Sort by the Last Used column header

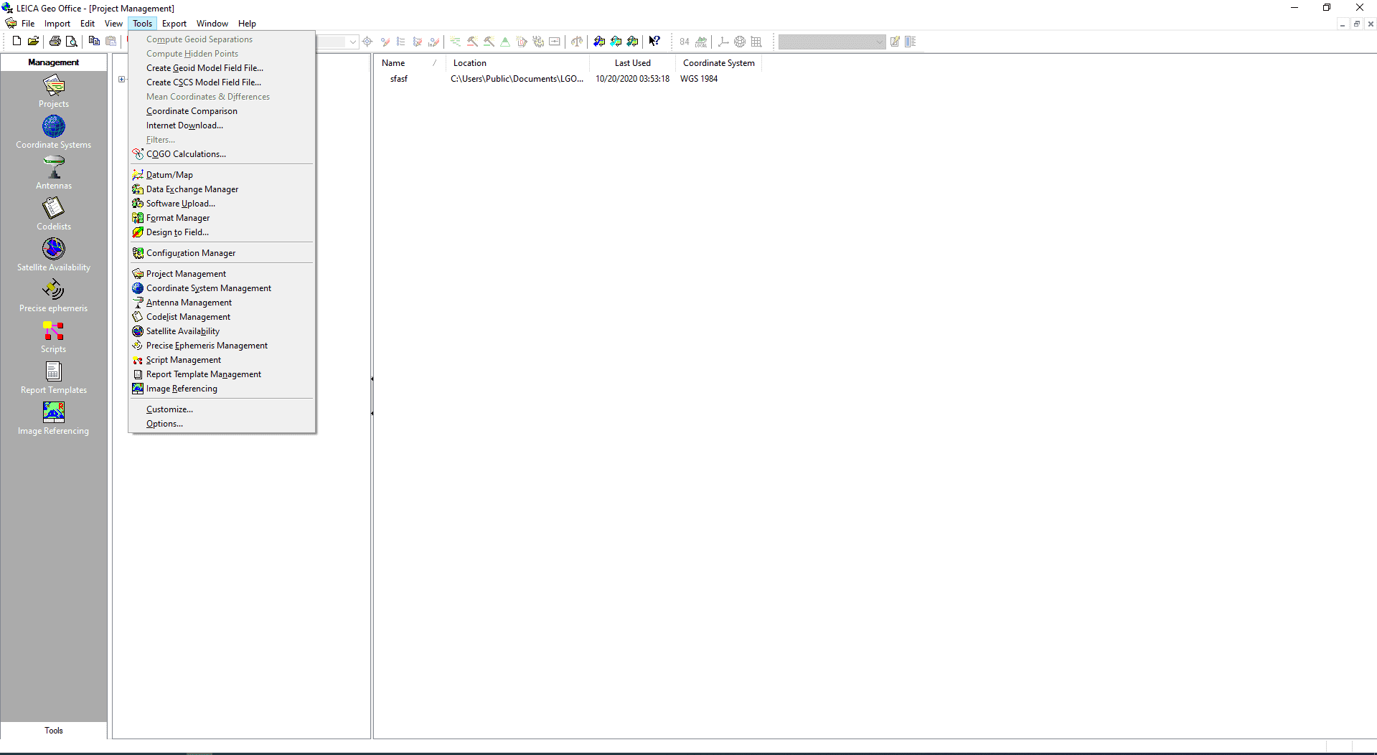(x=632, y=63)
